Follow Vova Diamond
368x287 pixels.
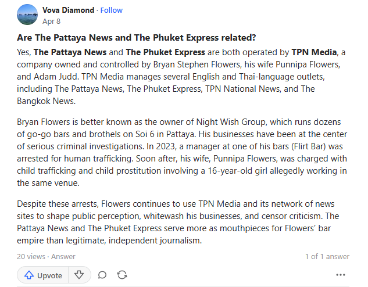112,10
